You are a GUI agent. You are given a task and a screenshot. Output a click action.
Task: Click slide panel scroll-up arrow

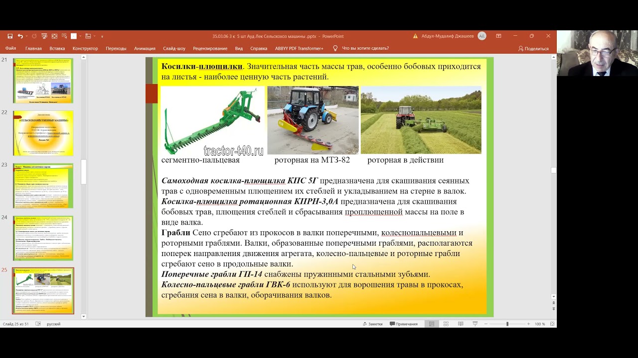pyautogui.click(x=83, y=58)
